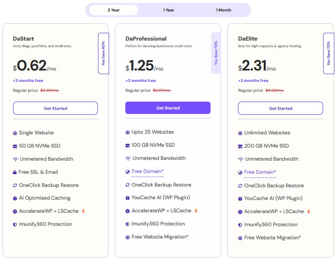The height and width of the screenshot is (259, 335).
Task: Click Unlimited Websites text
Action: pos(267,133)
